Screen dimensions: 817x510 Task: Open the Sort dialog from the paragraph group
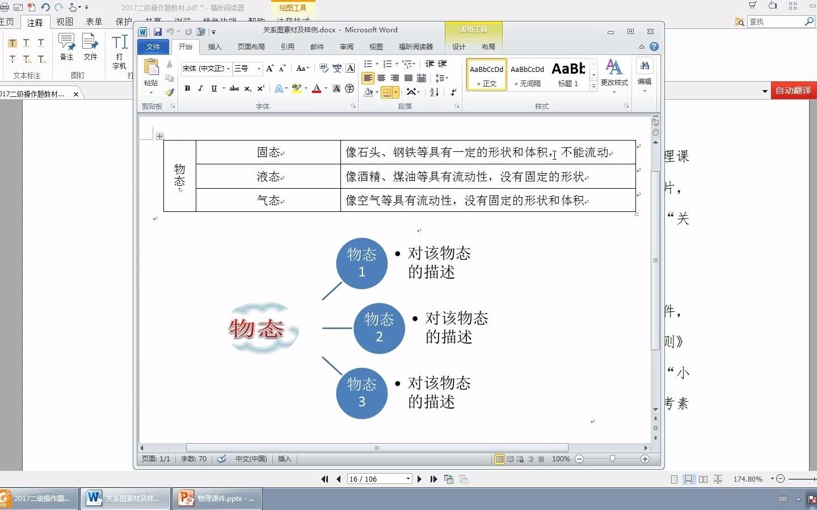point(434,92)
